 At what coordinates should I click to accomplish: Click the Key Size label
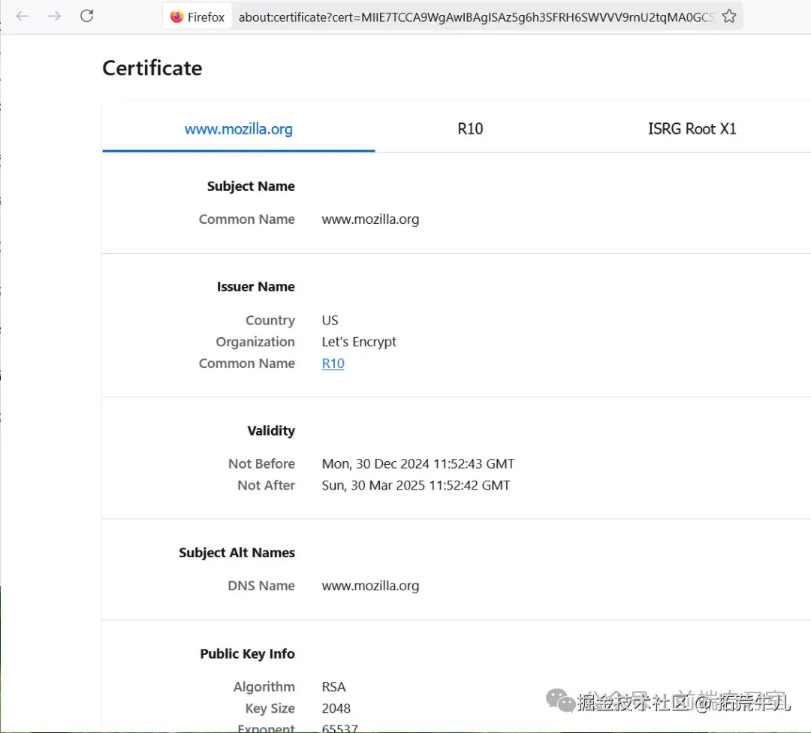click(x=270, y=709)
